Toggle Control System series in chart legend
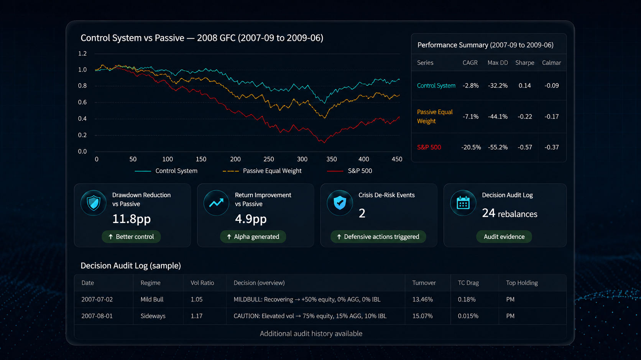Screen dimensions: 641x360 point(166,171)
